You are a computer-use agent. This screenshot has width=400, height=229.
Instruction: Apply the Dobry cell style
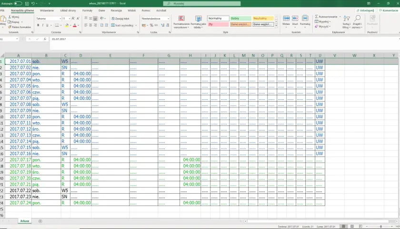tap(240, 19)
